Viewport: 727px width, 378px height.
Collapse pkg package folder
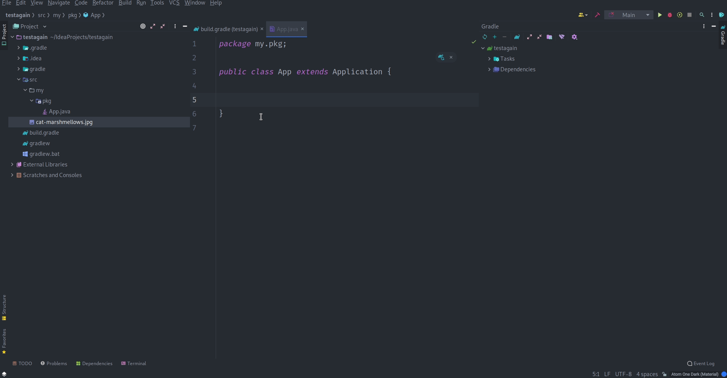pyautogui.click(x=31, y=101)
